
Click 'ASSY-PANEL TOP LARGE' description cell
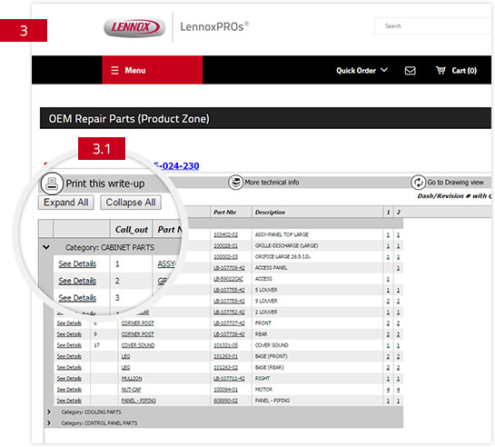pyautogui.click(x=282, y=234)
